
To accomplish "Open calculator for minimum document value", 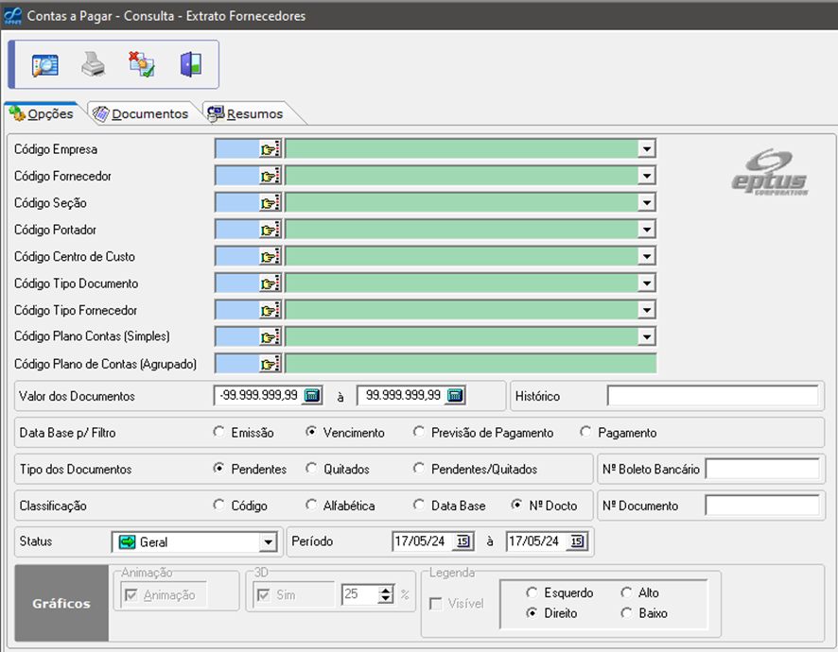I will [313, 396].
